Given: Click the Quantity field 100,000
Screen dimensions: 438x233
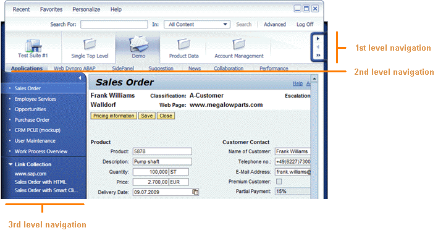Looking at the screenshot, I should point(151,172).
